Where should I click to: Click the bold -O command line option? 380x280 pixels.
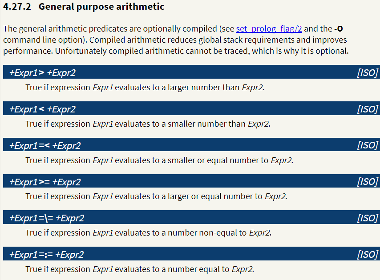pyautogui.click(x=339, y=29)
